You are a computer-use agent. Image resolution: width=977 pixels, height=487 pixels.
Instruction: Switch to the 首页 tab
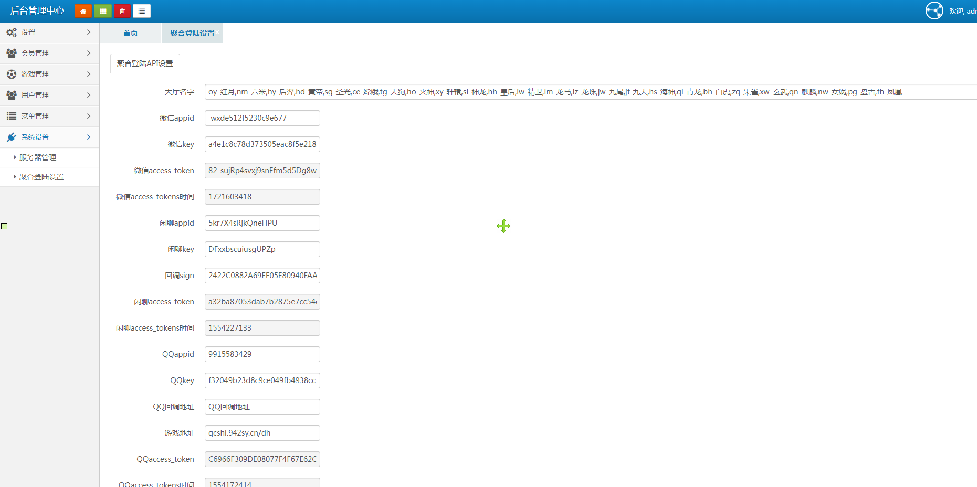tap(130, 33)
